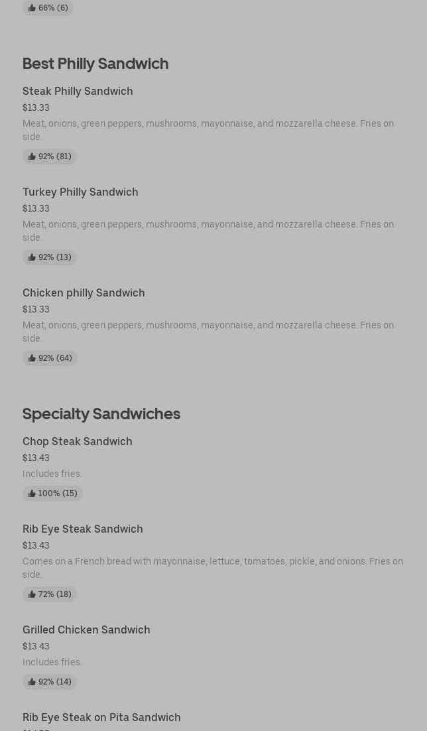The image size is (427, 731).
Task: Select the Rib Eye Steak Sandwich title
Action: pyautogui.click(x=83, y=529)
